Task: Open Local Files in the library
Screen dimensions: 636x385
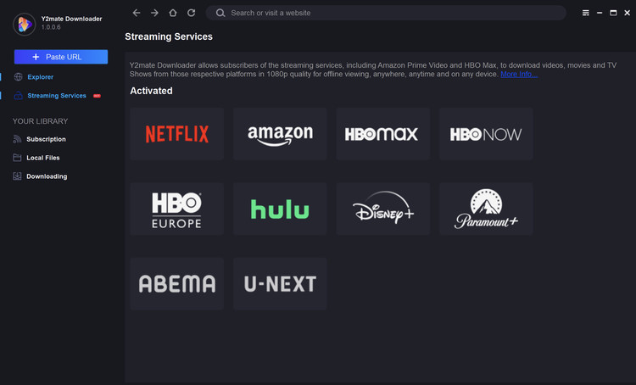Action: (x=43, y=158)
